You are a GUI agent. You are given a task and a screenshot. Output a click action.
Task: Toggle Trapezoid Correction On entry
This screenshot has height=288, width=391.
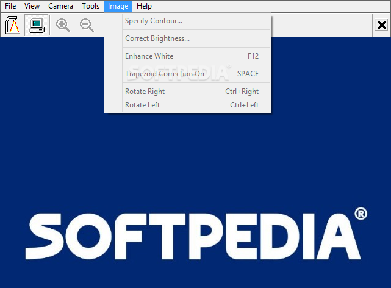click(187, 74)
